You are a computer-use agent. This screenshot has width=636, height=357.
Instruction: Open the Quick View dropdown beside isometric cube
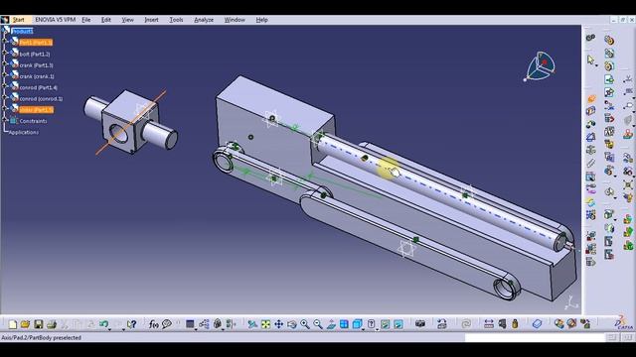[x=363, y=329]
